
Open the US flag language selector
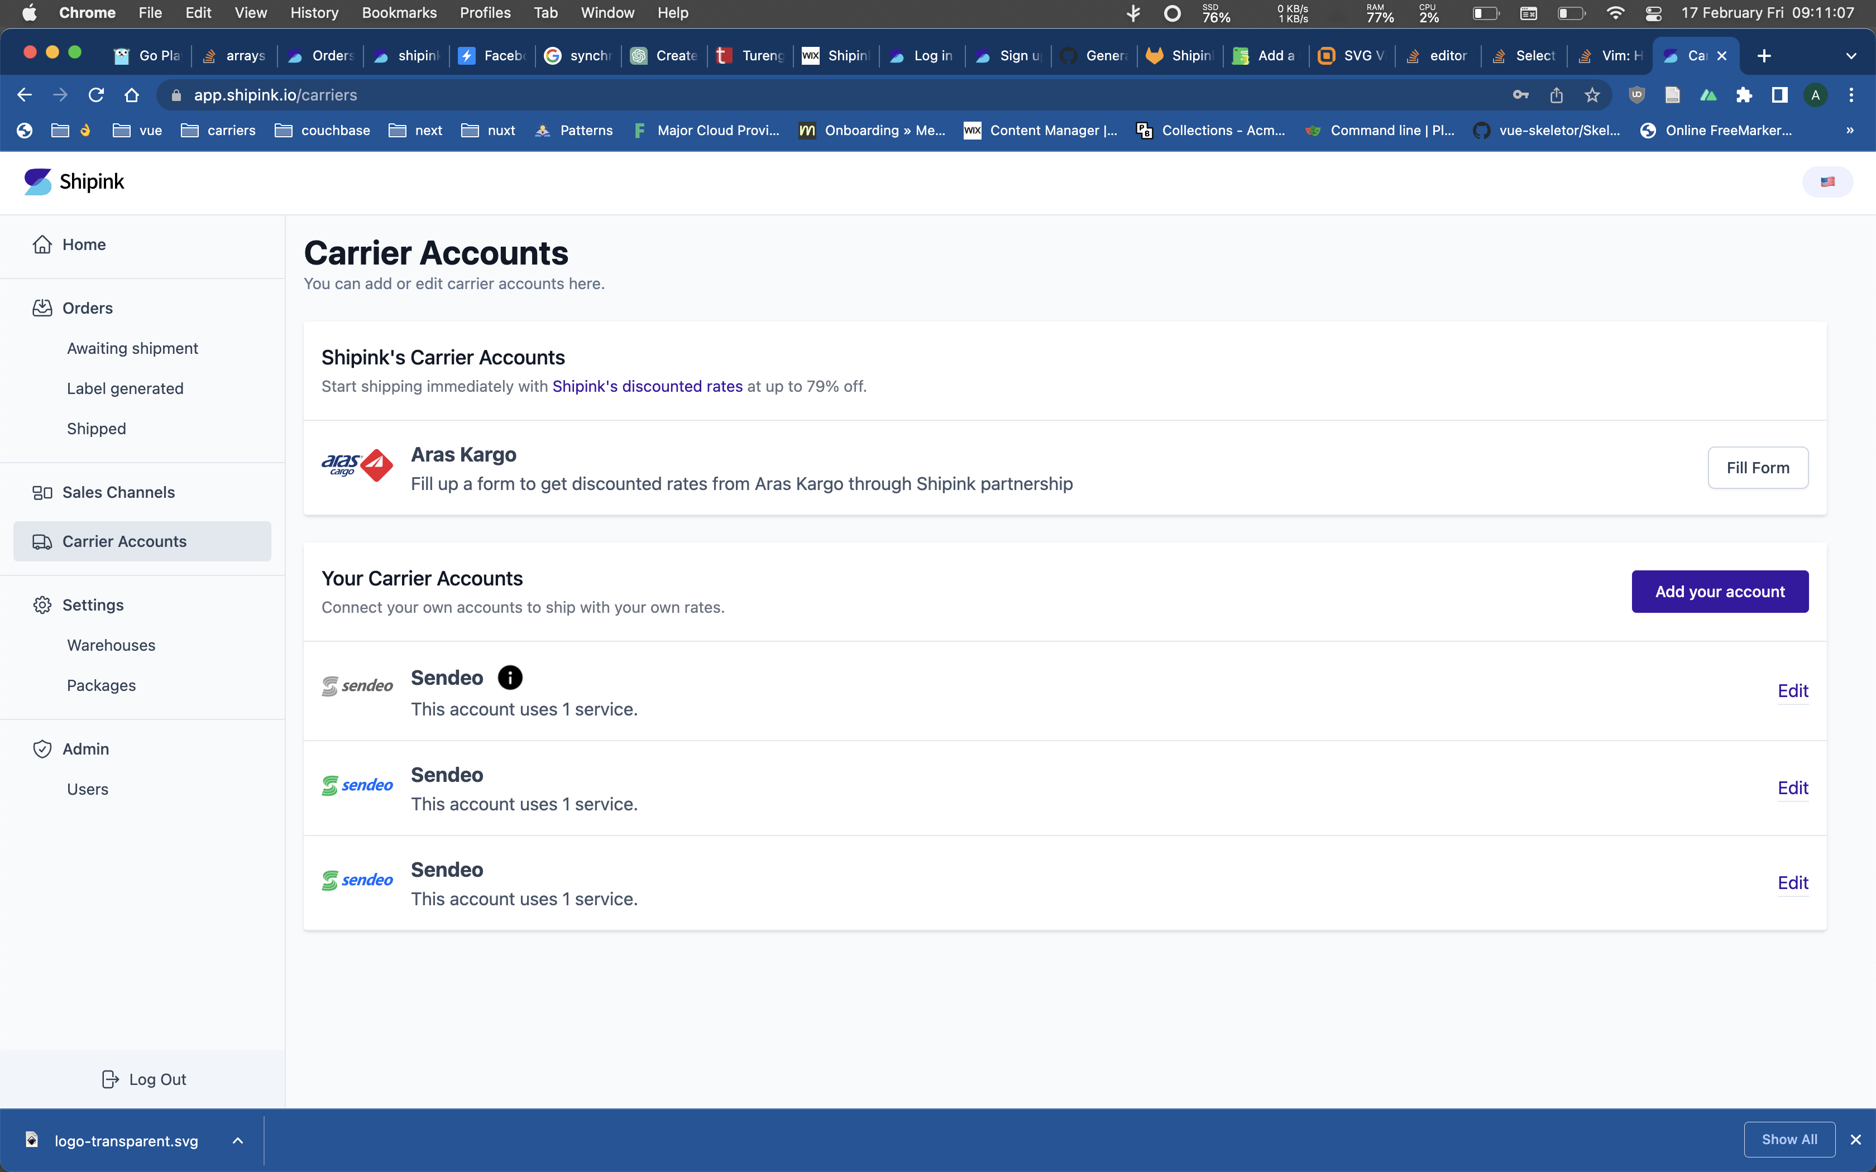[x=1827, y=181]
